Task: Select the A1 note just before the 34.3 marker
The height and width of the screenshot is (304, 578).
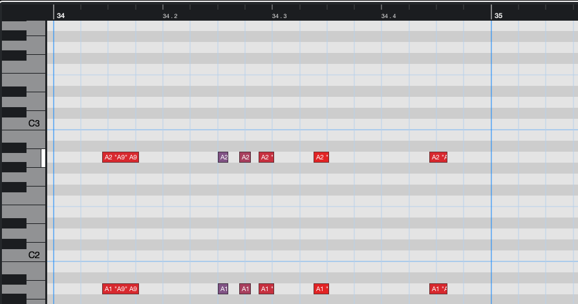Action: click(266, 289)
